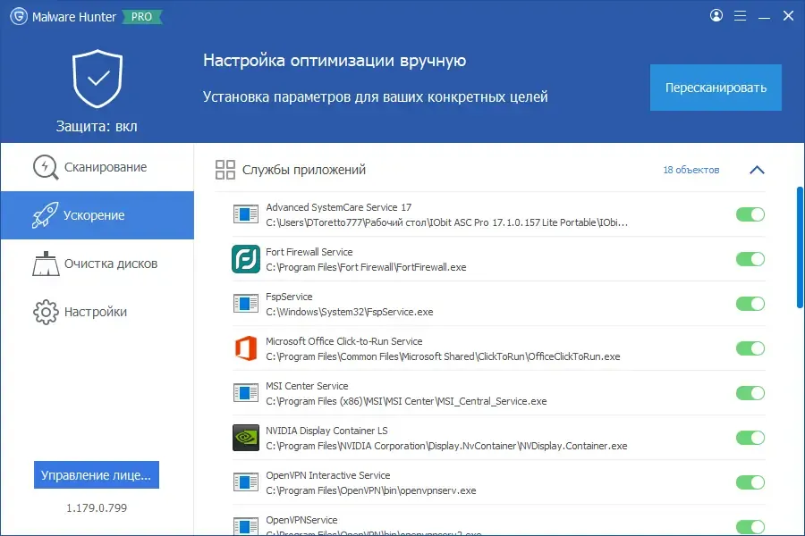Image resolution: width=805 pixels, height=536 pixels.
Task: Go to the Настройки section
Action: (x=97, y=312)
